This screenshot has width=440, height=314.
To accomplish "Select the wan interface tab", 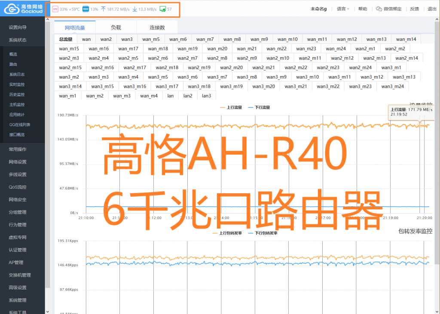I will (x=86, y=39).
